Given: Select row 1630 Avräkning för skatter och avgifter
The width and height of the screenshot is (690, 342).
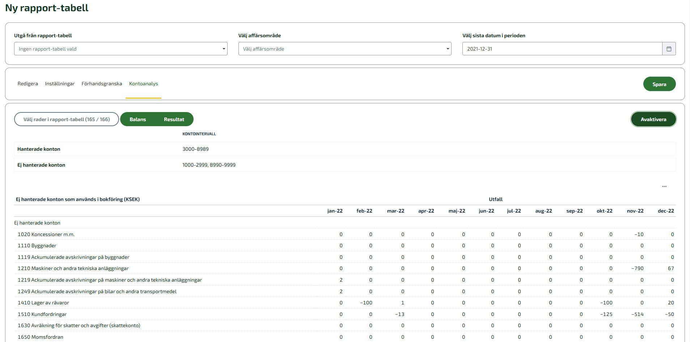Looking at the screenshot, I should (x=345, y=325).
